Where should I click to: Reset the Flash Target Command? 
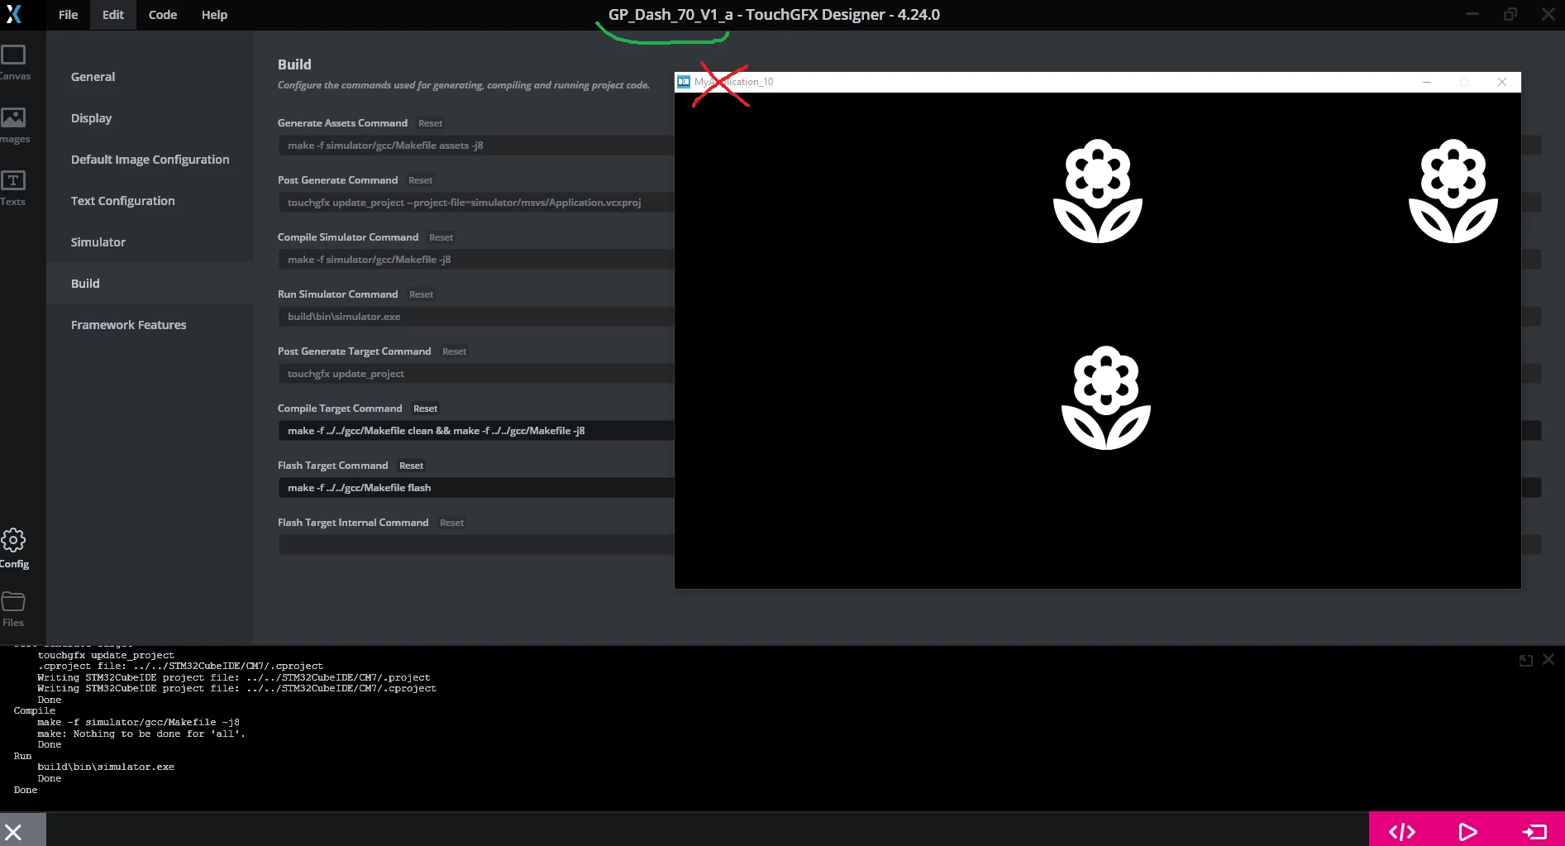(411, 466)
